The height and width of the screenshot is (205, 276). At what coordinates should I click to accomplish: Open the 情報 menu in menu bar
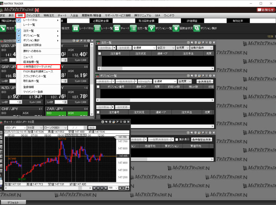coord(20,15)
